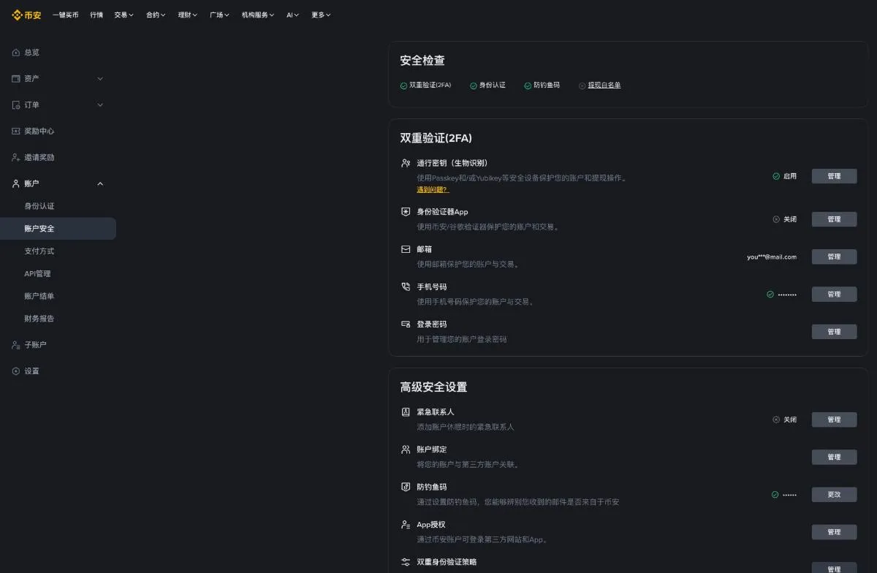
Task: Open the 理财 dropdown in top navigation
Action: [188, 15]
